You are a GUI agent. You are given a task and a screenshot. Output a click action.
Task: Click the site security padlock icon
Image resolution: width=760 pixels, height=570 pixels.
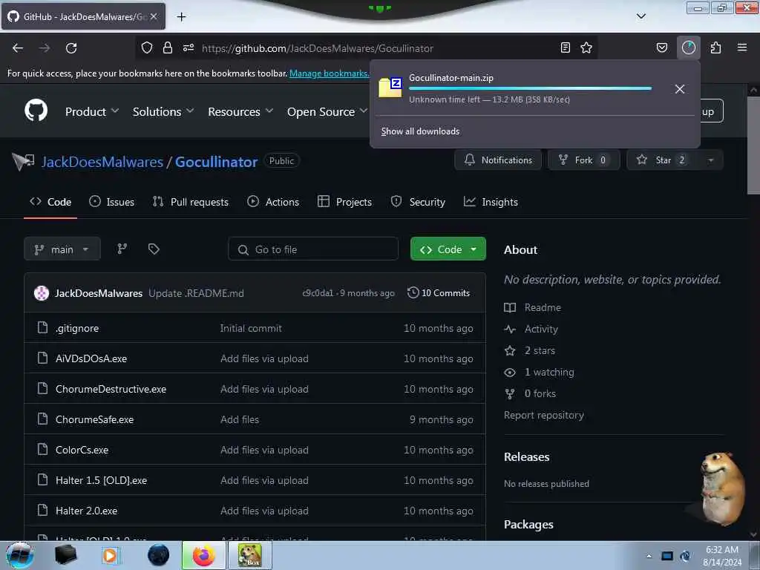point(168,48)
